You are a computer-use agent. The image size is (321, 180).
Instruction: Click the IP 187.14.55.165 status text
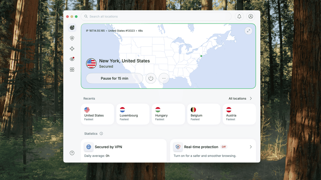[x=95, y=31]
